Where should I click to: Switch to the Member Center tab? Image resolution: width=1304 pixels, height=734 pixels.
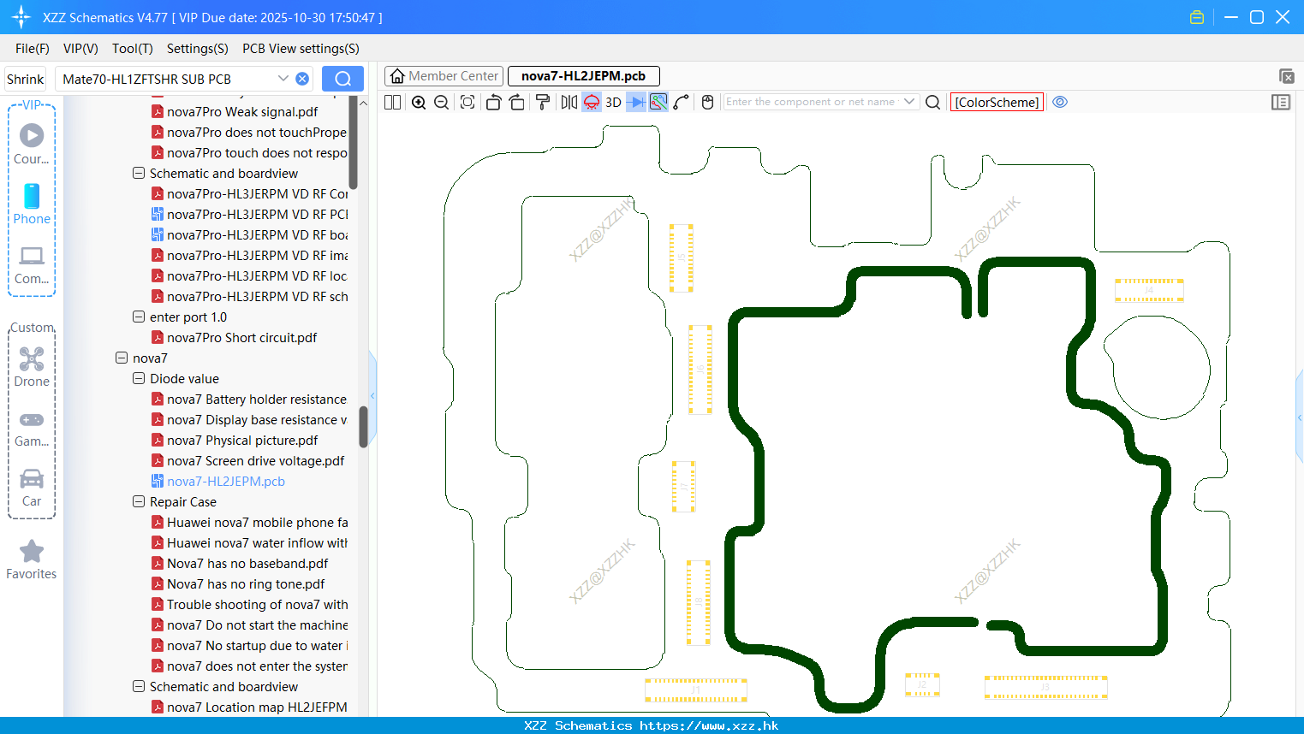[x=444, y=76]
